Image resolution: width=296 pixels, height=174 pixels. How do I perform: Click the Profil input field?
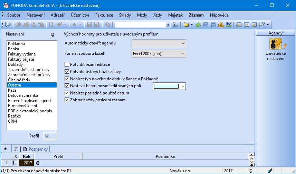click(50, 136)
